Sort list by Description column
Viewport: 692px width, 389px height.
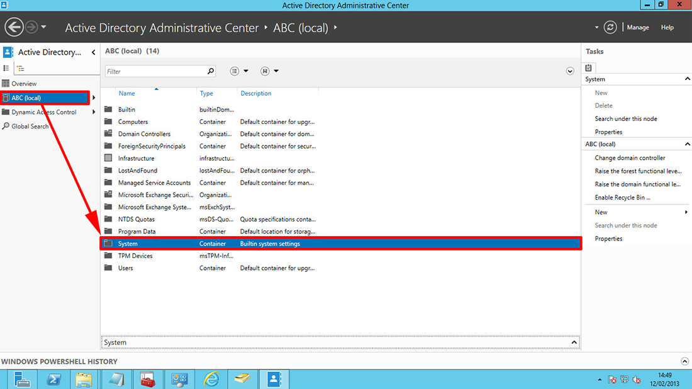(255, 93)
